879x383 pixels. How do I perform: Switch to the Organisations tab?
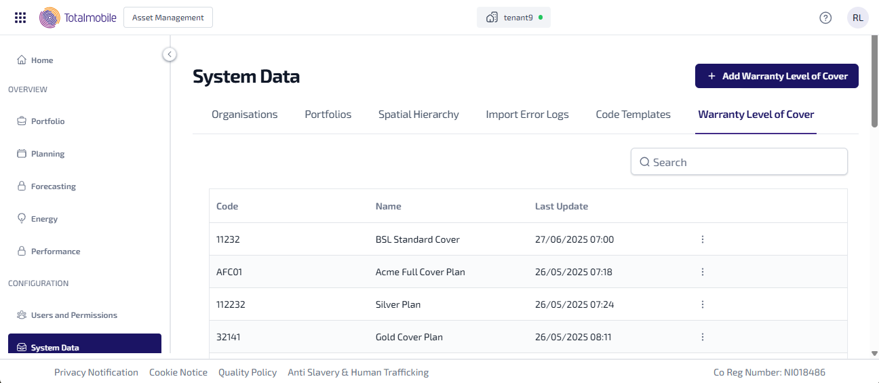coord(244,115)
